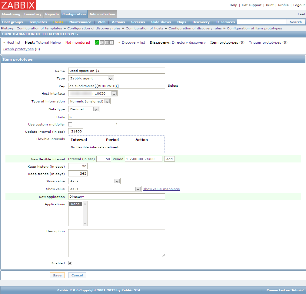
Task: Open the Store value dropdown
Action: coord(94,181)
